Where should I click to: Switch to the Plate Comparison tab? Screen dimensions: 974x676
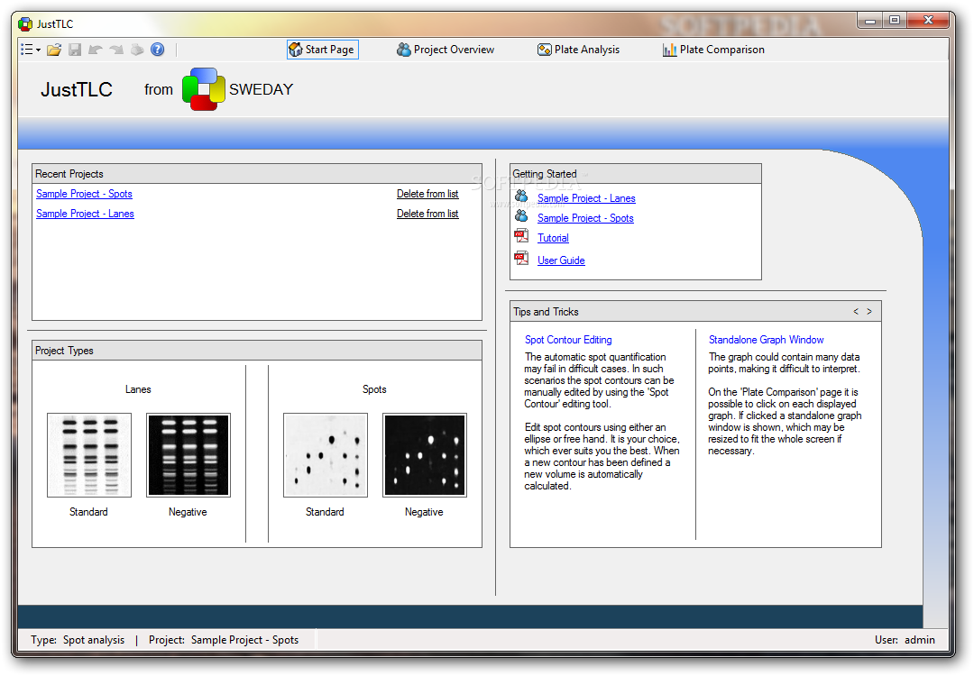713,50
